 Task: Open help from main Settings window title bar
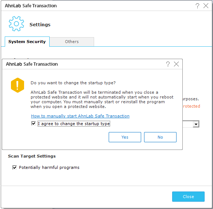pos(197,6)
